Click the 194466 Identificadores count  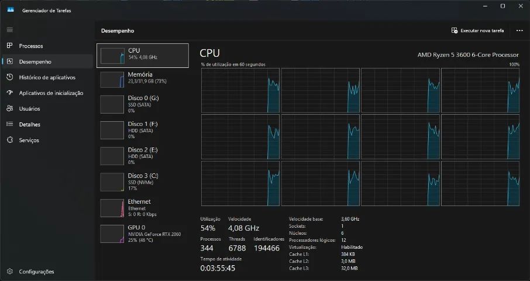[x=267, y=248]
